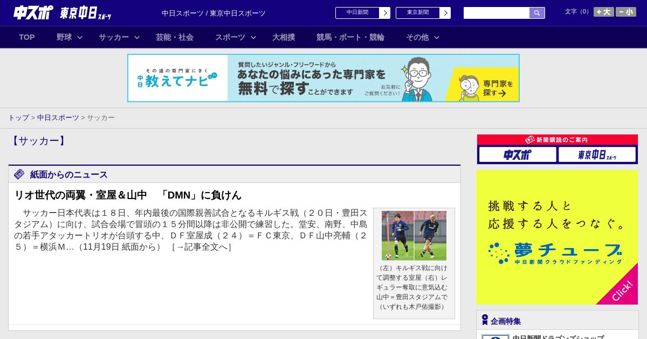The image size is (647, 339).
Task: Focus the site search input field
Action: [497, 13]
